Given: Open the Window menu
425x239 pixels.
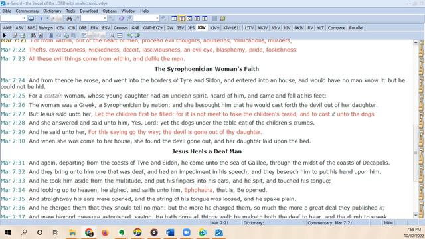Looking at the screenshot, I should (x=128, y=11).
